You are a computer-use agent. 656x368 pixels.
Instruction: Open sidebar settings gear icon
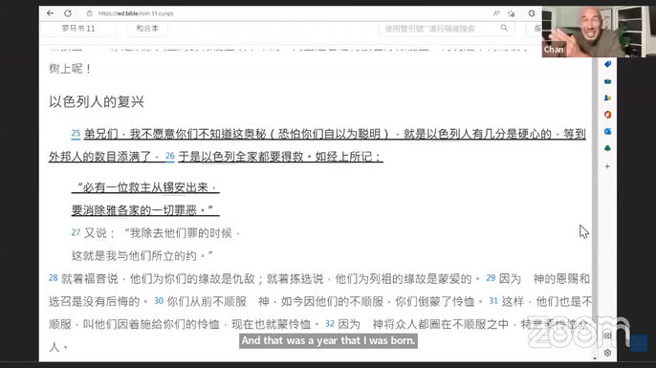[607, 353]
